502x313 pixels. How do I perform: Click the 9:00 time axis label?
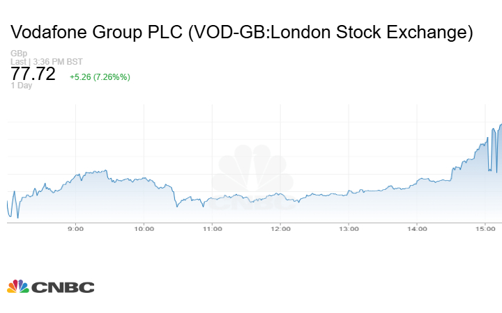pos(76,229)
